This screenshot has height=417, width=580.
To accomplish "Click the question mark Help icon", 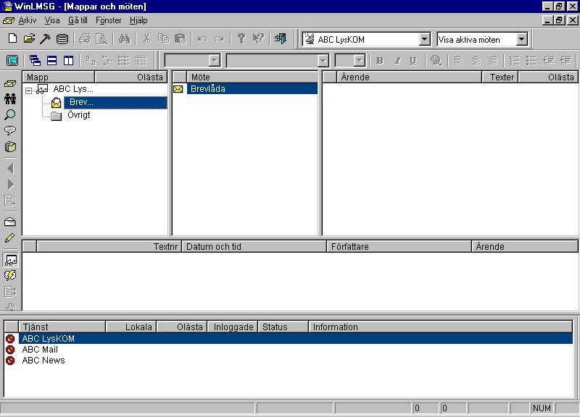I will pyautogui.click(x=241, y=39).
